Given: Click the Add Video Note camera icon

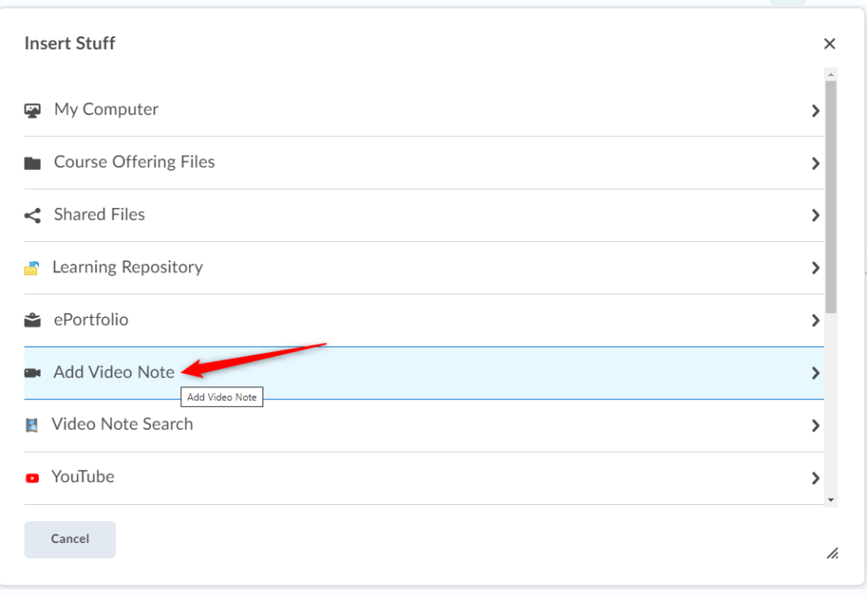Looking at the screenshot, I should [x=32, y=373].
